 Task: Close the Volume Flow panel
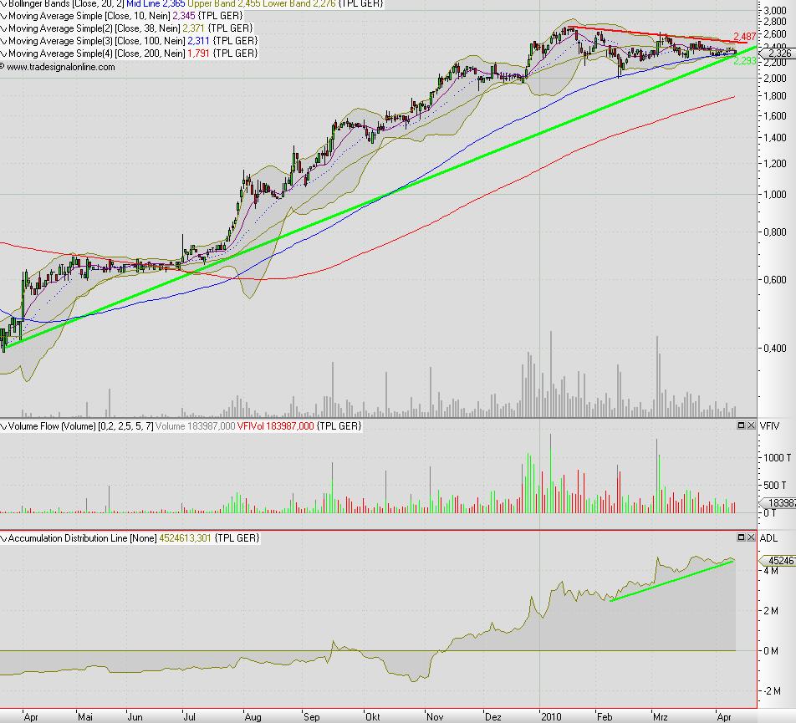click(x=750, y=425)
